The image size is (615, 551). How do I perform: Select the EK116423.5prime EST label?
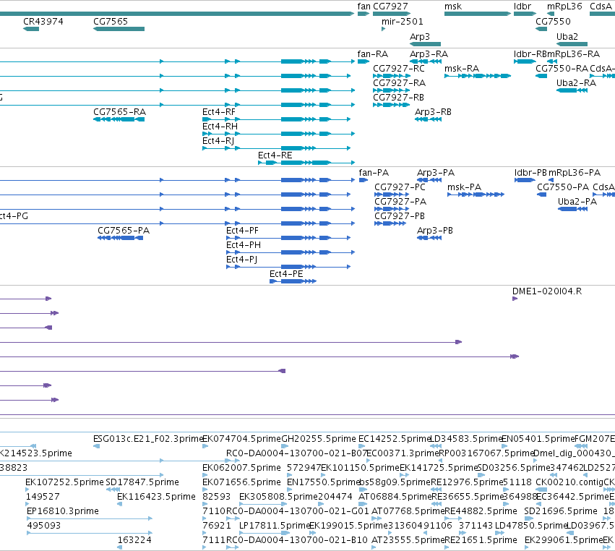point(156,497)
